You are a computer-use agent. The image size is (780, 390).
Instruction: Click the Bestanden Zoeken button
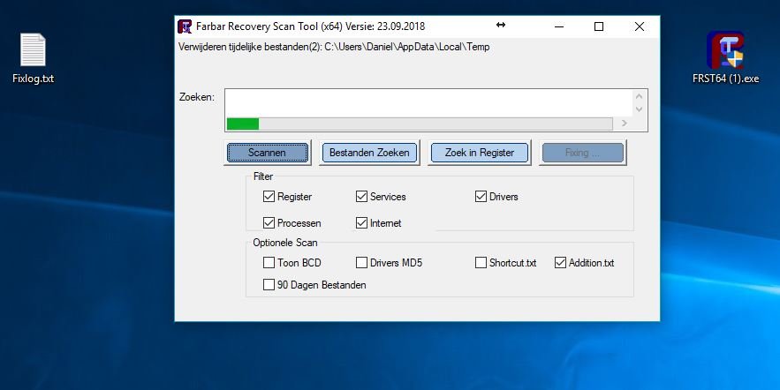[x=369, y=153]
